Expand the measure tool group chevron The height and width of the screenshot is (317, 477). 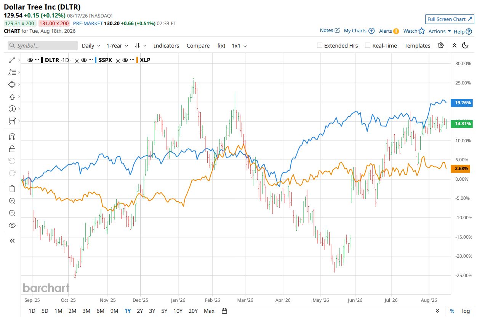19,121
